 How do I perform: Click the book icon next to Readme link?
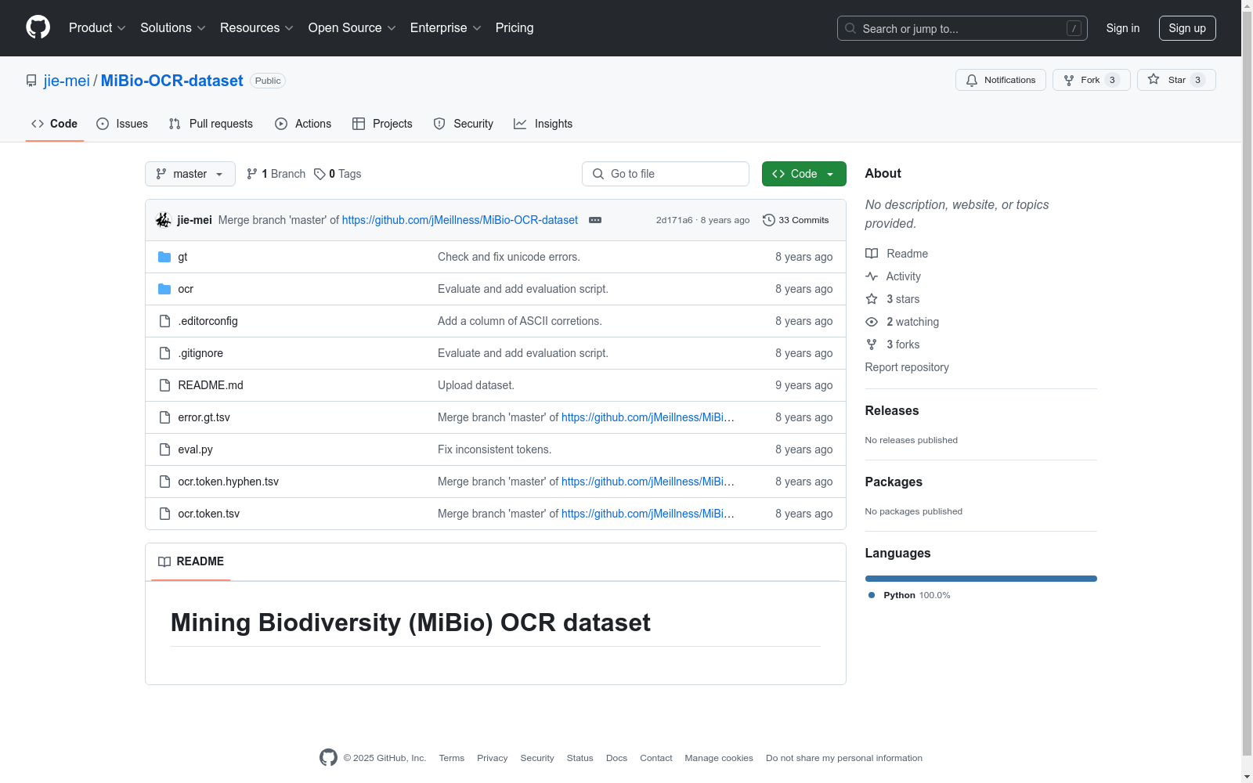coord(872,254)
